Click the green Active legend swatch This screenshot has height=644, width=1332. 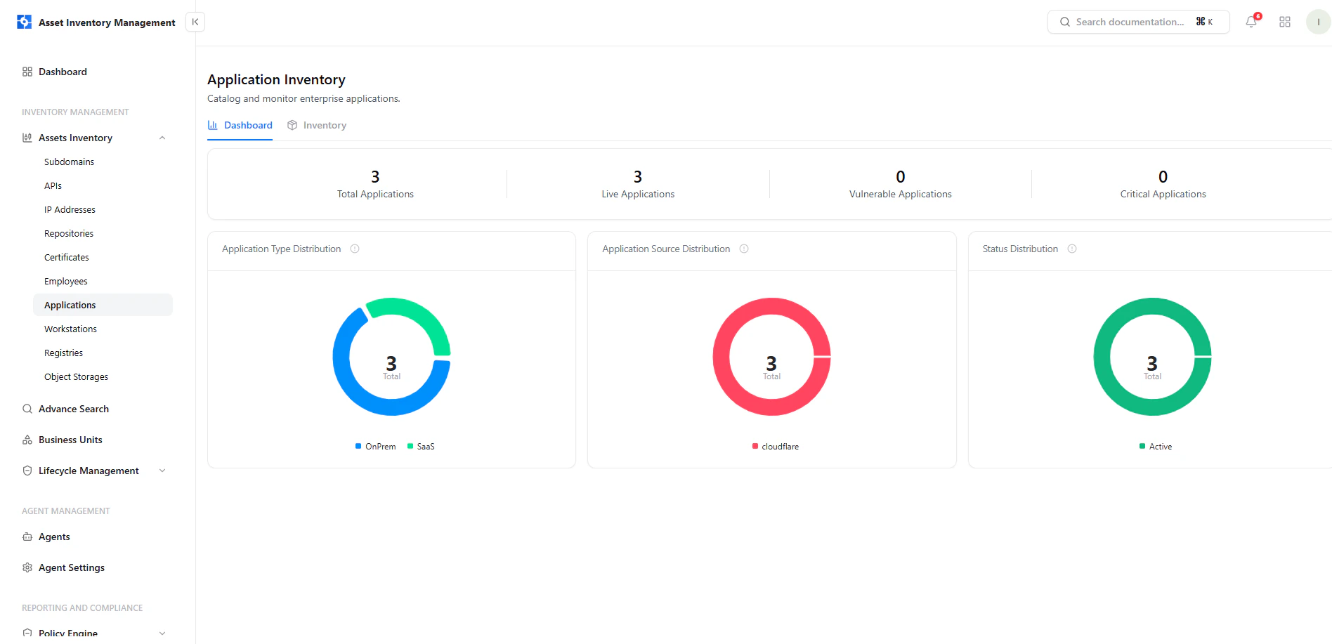coord(1142,446)
